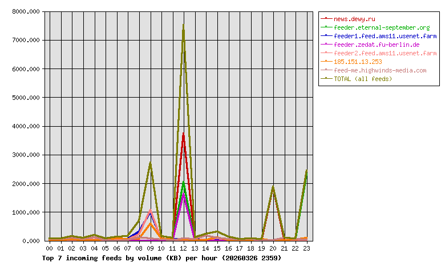Click the feed-me.highwinds-media.com legend label

pyautogui.click(x=380, y=70)
